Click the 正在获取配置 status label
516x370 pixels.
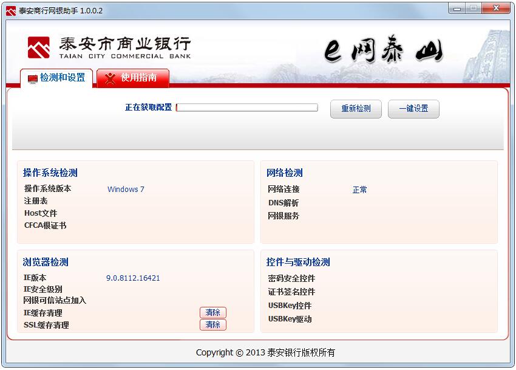pyautogui.click(x=148, y=107)
